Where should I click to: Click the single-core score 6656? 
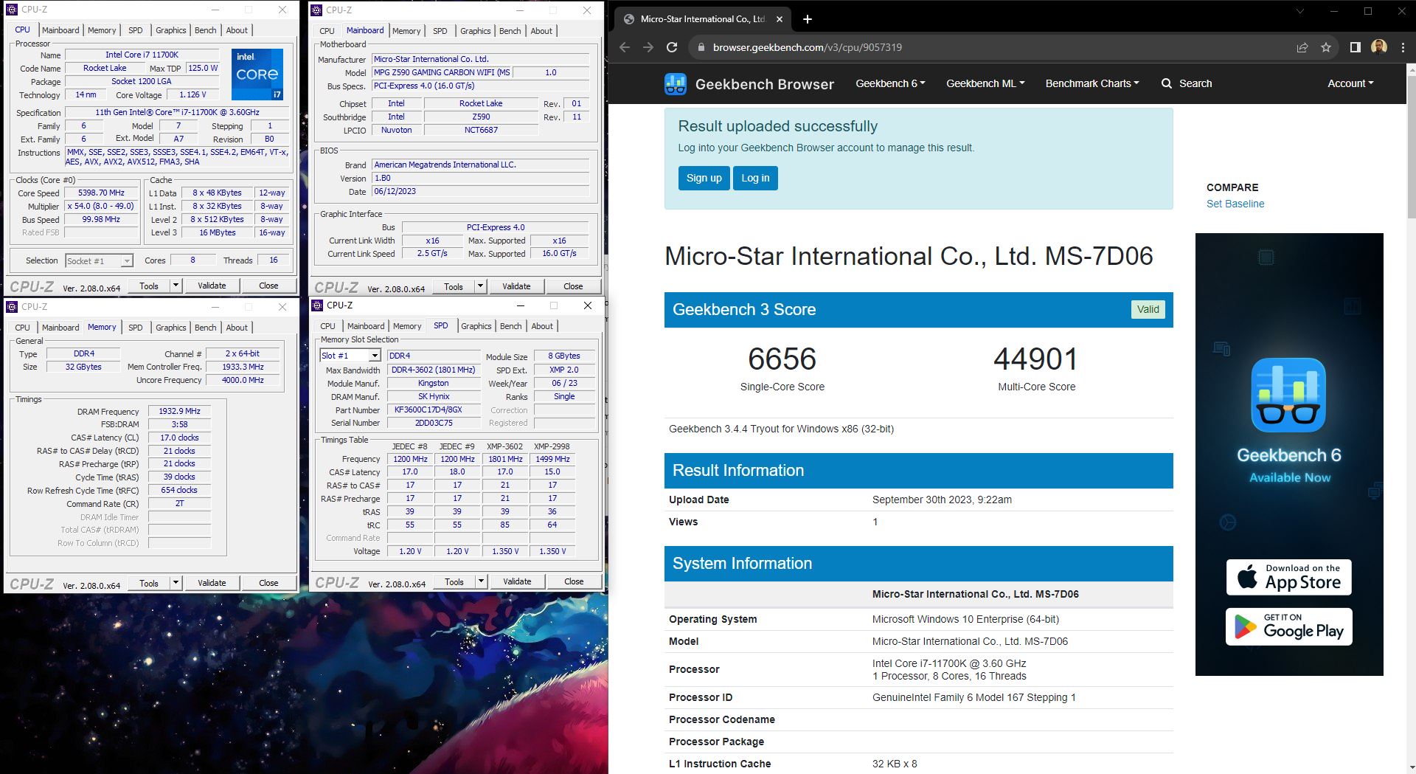(782, 359)
